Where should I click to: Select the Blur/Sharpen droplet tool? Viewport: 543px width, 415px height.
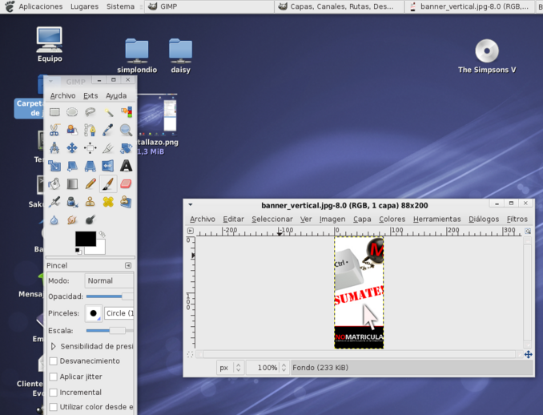[x=54, y=220]
